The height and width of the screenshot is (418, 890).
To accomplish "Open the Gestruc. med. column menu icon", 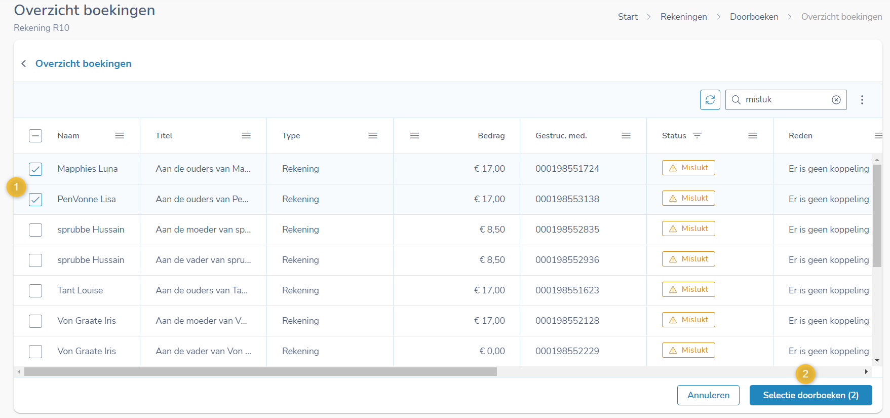I will pos(626,135).
